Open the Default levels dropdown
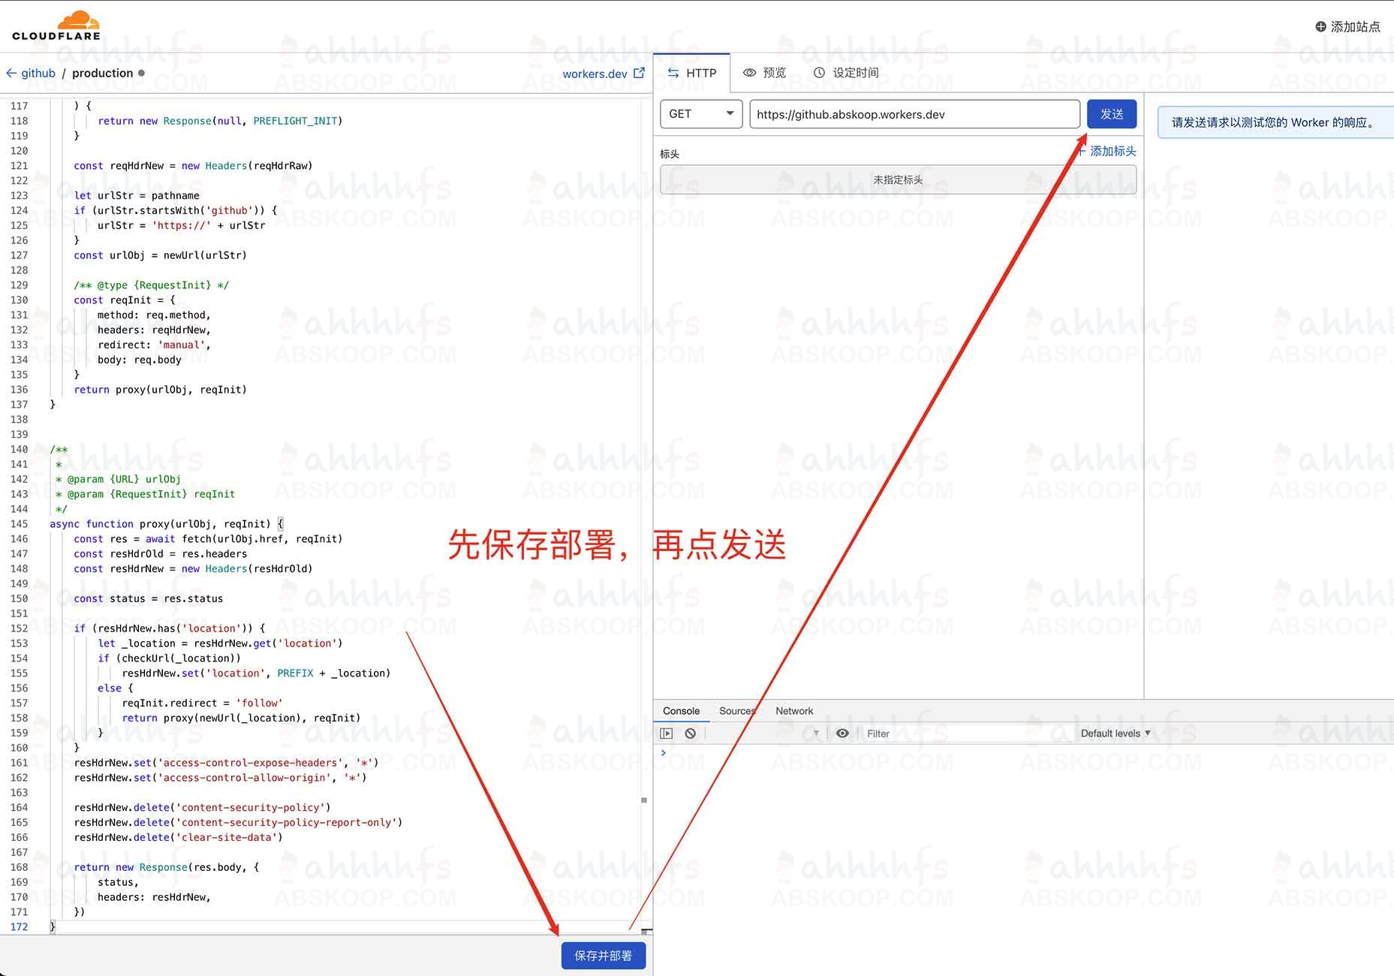 pyautogui.click(x=1115, y=734)
